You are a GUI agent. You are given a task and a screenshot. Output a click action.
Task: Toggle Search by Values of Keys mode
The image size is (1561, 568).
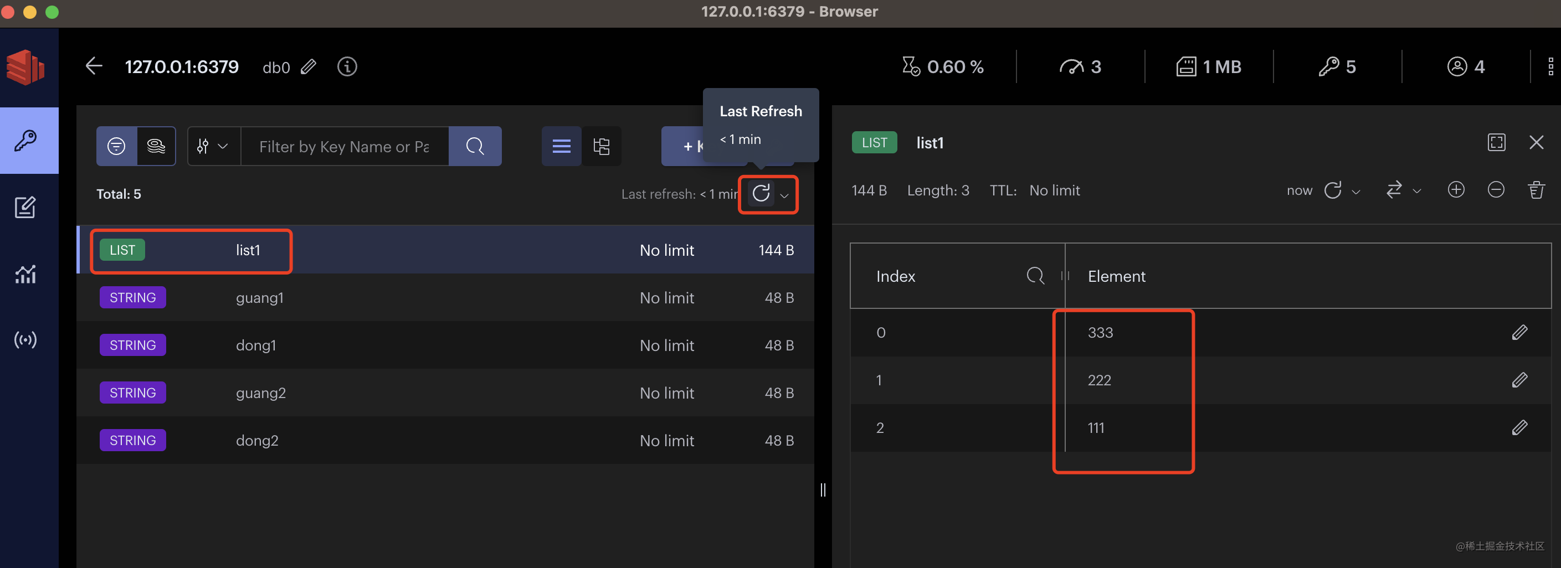[x=156, y=147]
